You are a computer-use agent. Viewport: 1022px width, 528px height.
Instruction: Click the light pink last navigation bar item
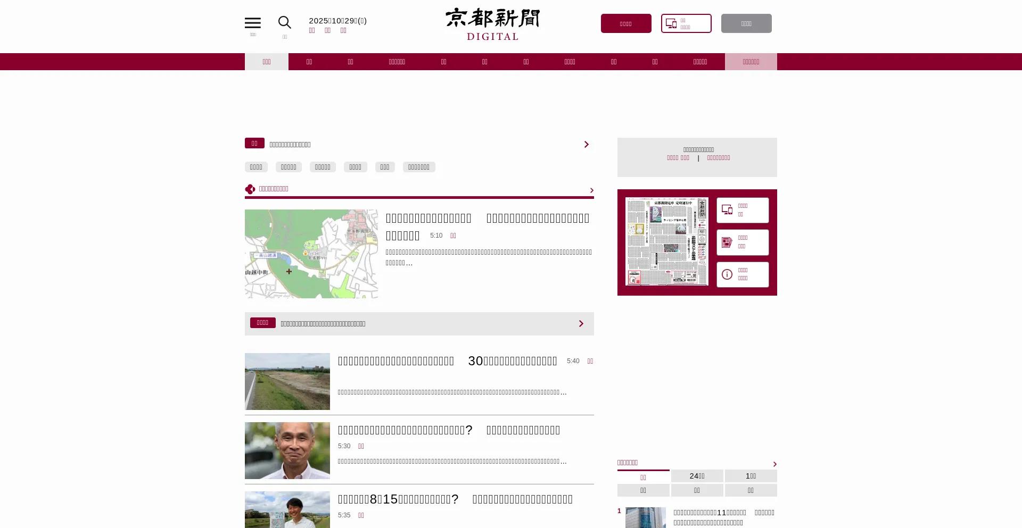pos(751,62)
